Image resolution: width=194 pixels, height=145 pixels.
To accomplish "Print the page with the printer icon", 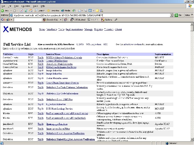I will (x=86, y=10).
